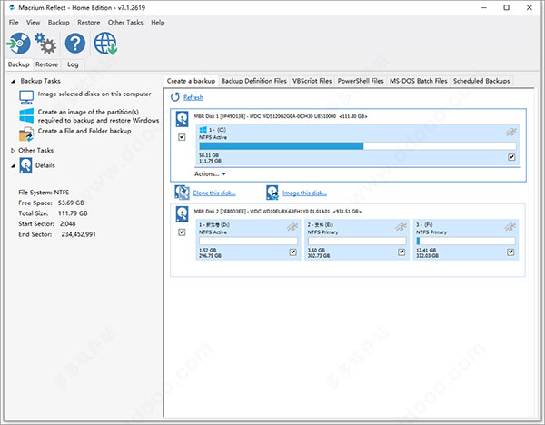Select the Create a backup tab
Screen dimensions: 545x425
coord(191,81)
